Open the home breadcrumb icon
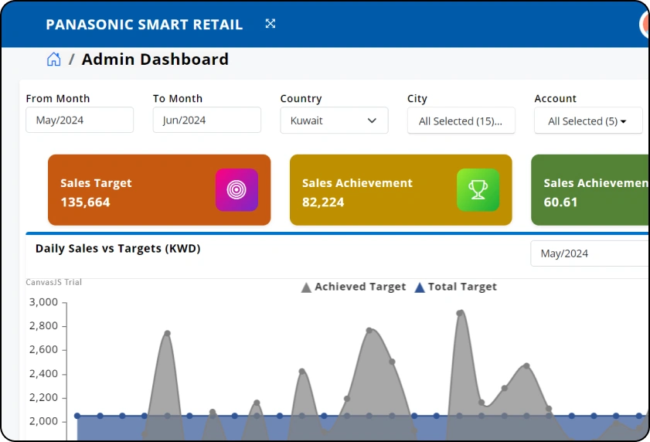 coord(53,59)
